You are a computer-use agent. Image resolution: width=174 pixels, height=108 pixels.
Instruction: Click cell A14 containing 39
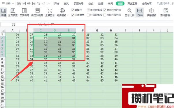(12, 80)
